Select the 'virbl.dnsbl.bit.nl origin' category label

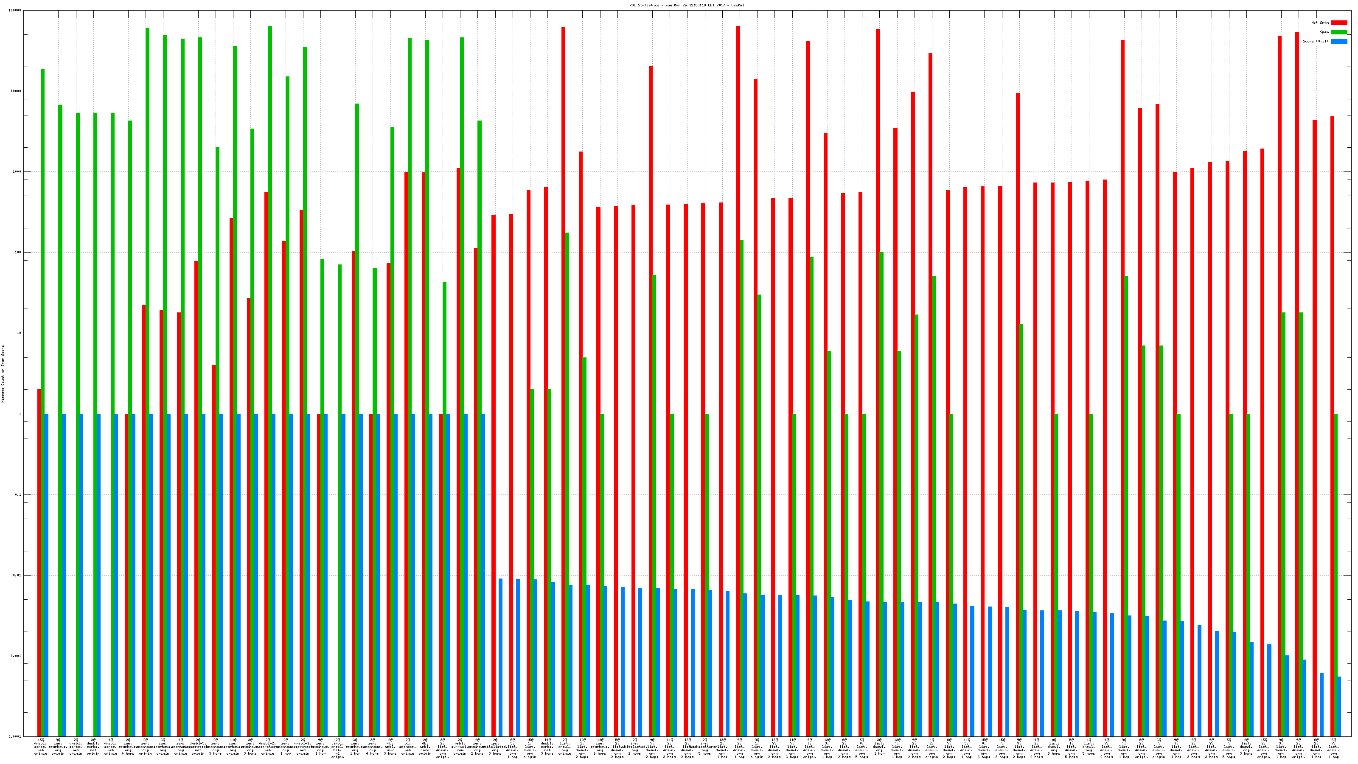[x=337, y=748]
